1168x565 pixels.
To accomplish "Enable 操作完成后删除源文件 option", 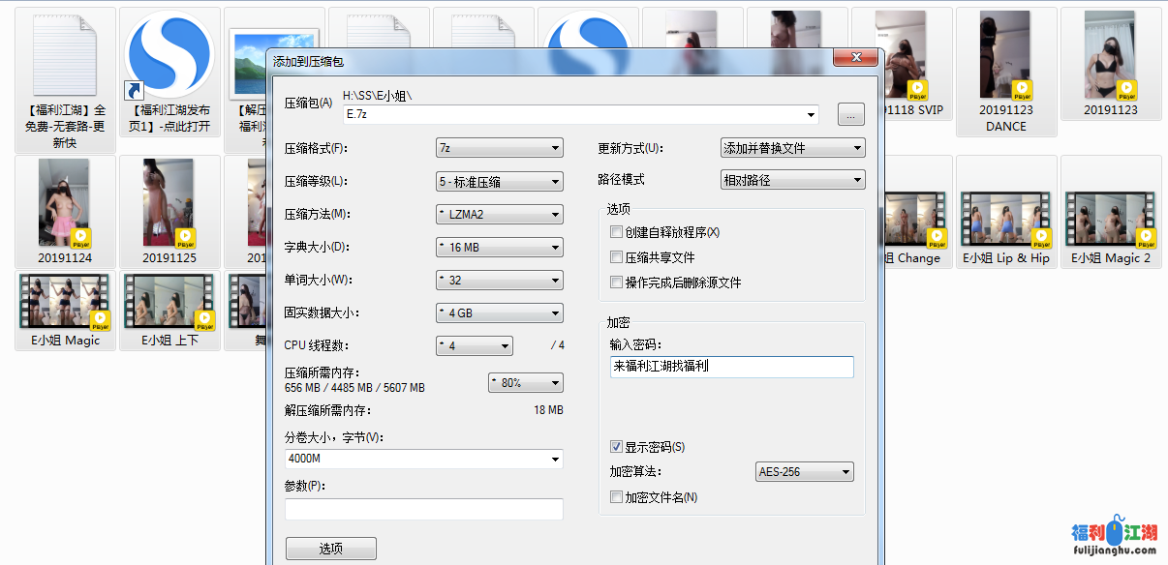I will point(616,282).
